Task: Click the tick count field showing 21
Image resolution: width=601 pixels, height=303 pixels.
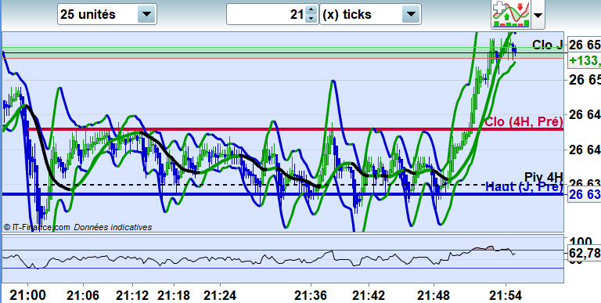Action: [x=266, y=15]
